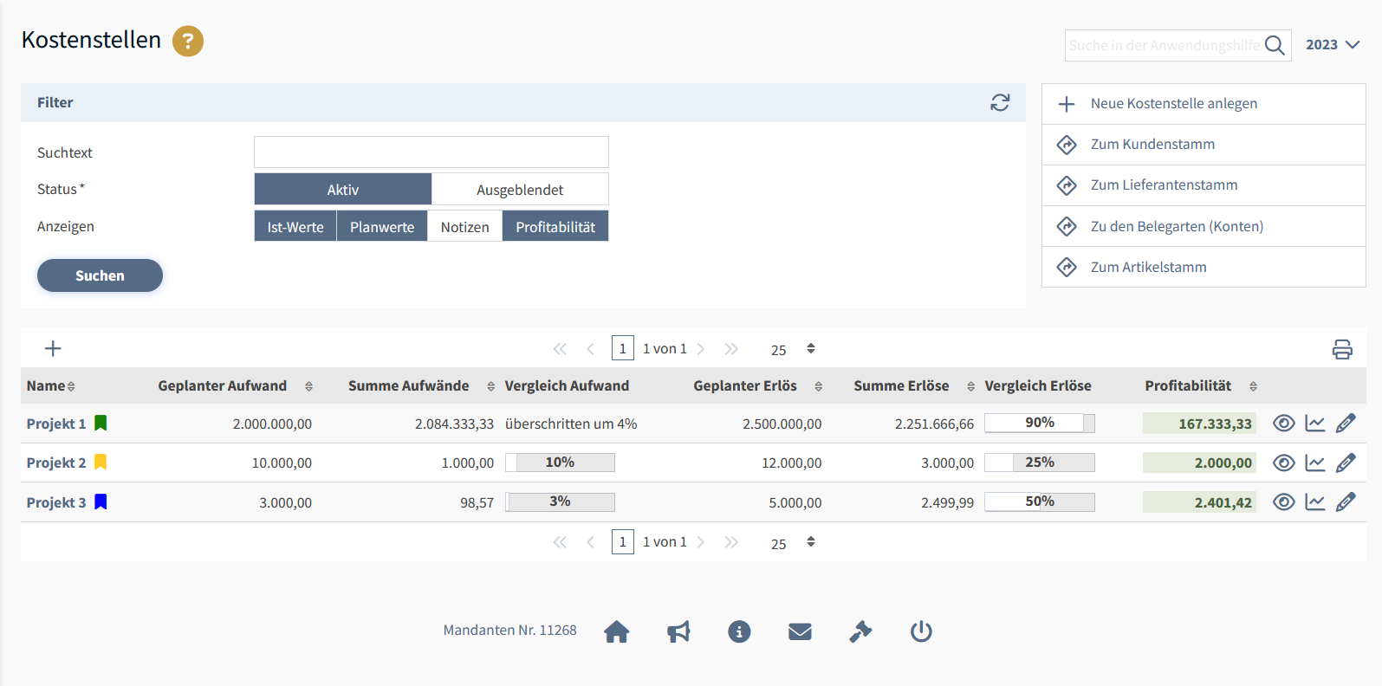
Task: Open the Projekt 3 link
Action: click(56, 503)
